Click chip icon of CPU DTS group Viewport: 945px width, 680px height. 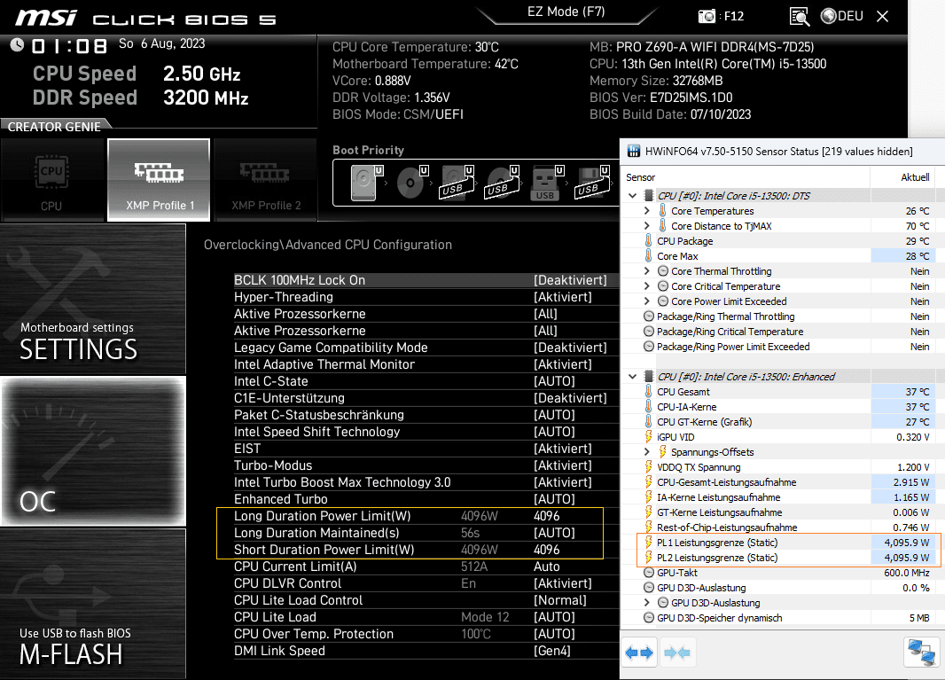(x=649, y=195)
